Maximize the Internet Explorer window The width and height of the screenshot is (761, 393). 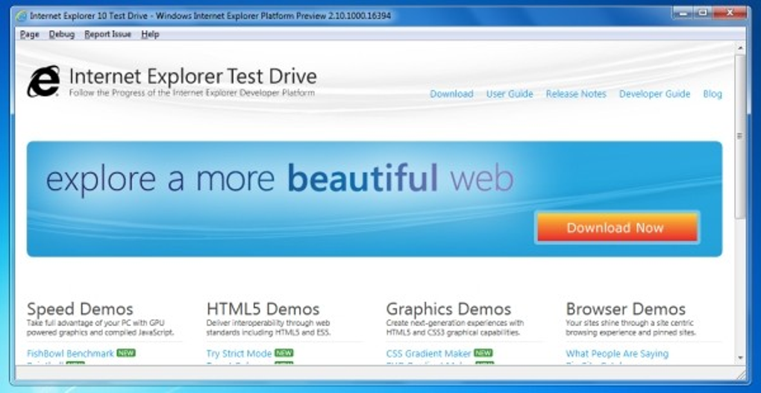click(702, 13)
